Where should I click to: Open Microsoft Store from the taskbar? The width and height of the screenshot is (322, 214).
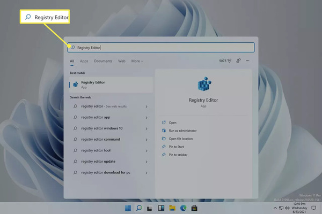click(x=194, y=208)
